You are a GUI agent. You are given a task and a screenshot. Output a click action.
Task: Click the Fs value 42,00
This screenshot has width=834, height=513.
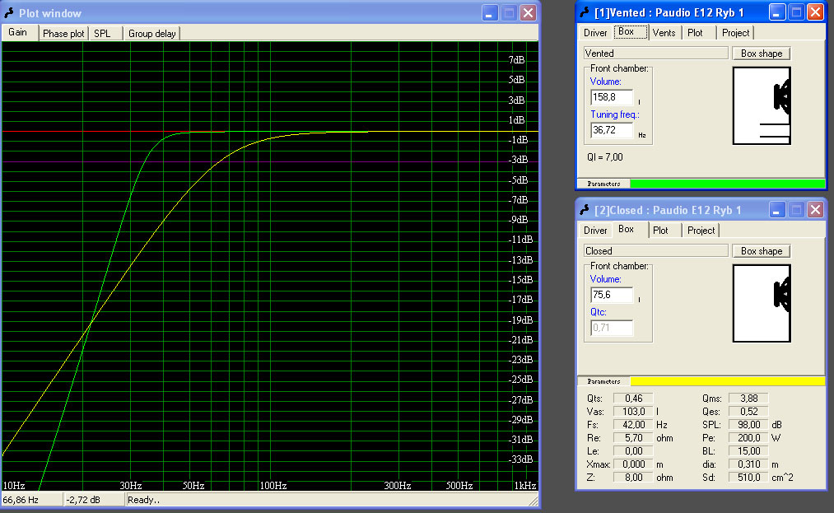coord(633,425)
